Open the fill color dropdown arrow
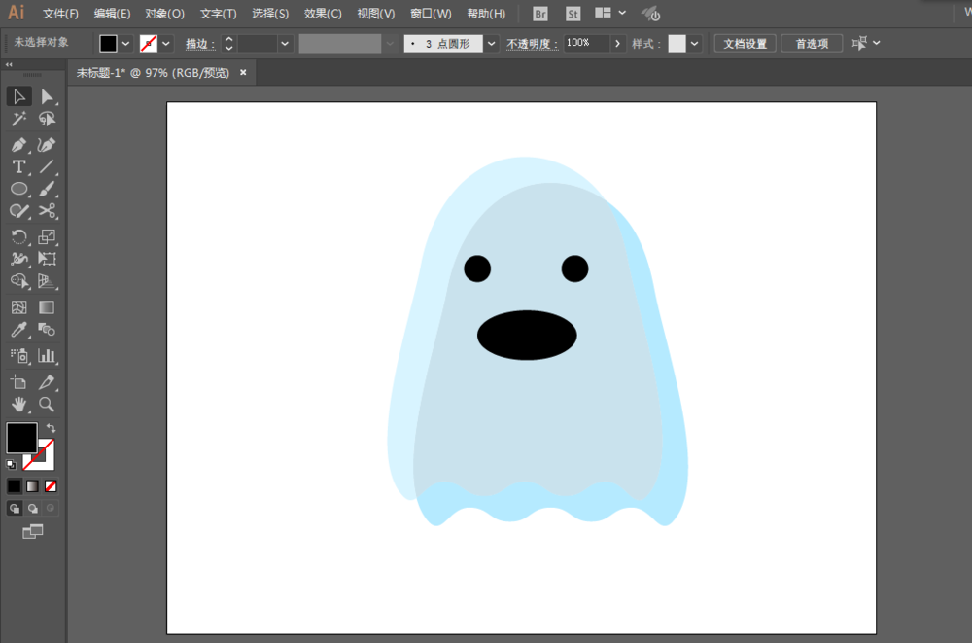This screenshot has height=643, width=972. 125,44
